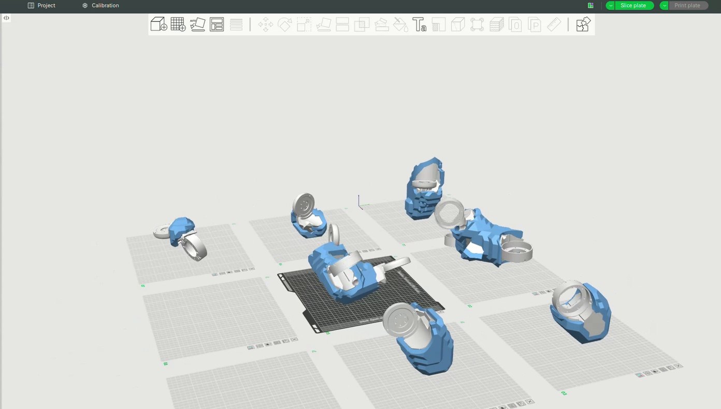Select the Scale tool
Image resolution: width=721 pixels, height=409 pixels.
[x=304, y=24]
